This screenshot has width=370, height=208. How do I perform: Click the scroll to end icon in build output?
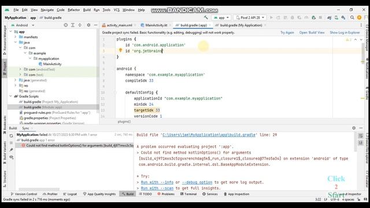360,143
